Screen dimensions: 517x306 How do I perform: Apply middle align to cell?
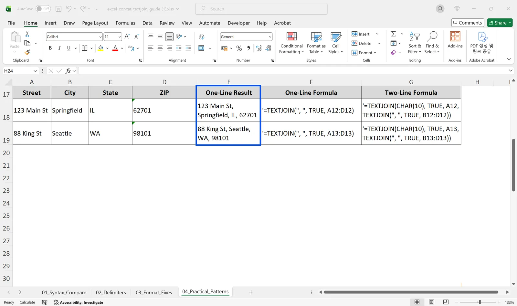pyautogui.click(x=160, y=37)
